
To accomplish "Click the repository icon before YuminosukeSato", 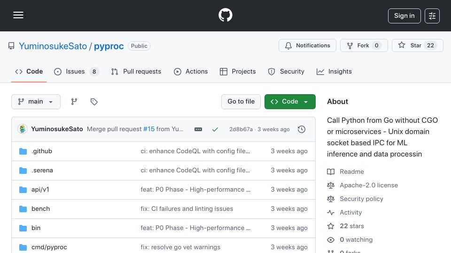I will [x=11, y=46].
